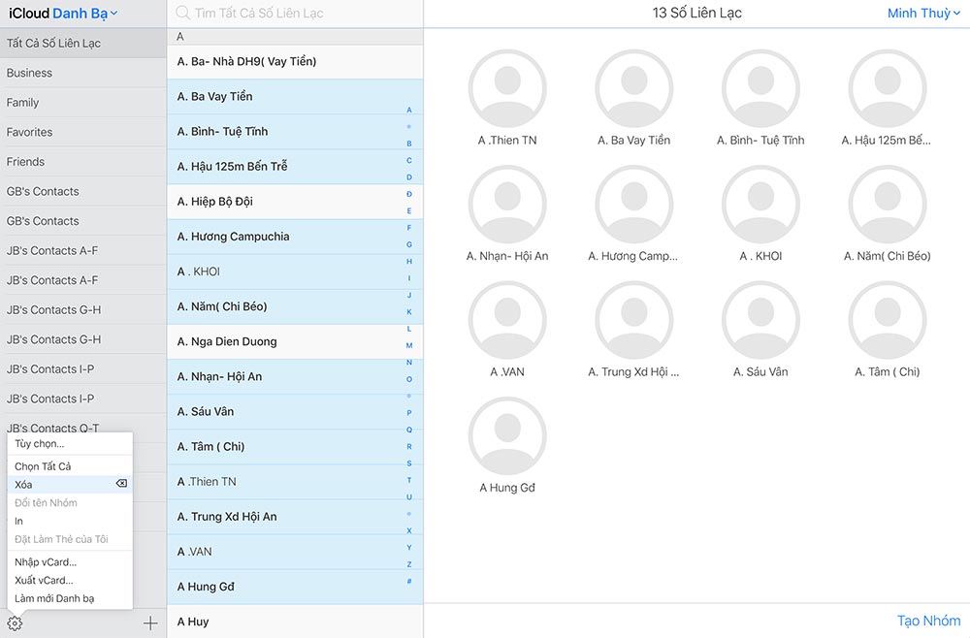Select avatar of A . KHOI card
This screenshot has width=970, height=638.
tap(760, 205)
